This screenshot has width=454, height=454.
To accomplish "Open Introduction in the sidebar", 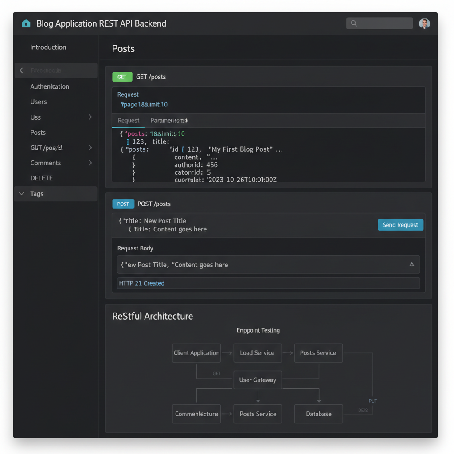I will point(48,47).
